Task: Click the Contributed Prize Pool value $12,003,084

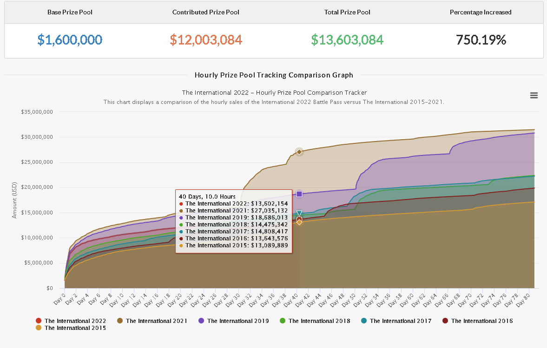Action: (206, 40)
